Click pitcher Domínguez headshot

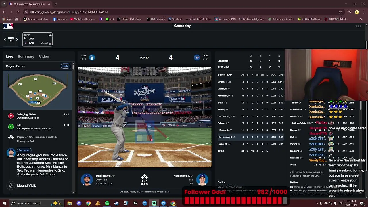tap(87, 180)
